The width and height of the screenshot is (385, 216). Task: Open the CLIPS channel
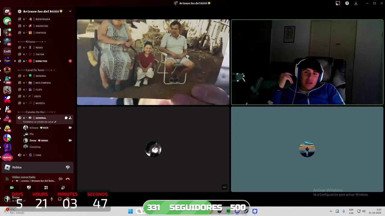click(45, 90)
